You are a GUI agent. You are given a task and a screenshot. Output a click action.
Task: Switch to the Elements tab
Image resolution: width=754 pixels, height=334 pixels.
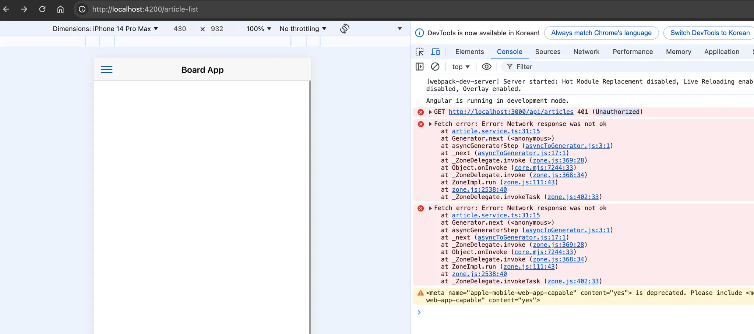469,52
